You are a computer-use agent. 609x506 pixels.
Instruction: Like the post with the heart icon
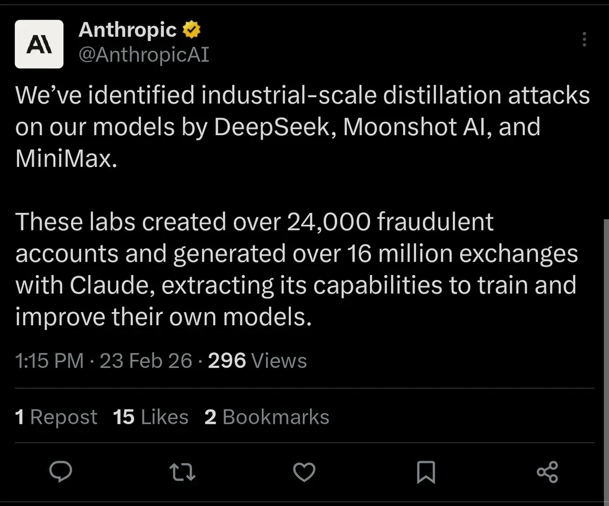(x=304, y=471)
